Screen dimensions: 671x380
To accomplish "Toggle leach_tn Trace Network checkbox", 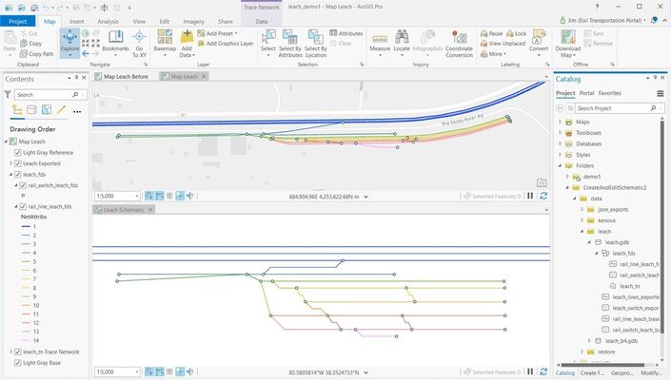I will click(x=17, y=351).
